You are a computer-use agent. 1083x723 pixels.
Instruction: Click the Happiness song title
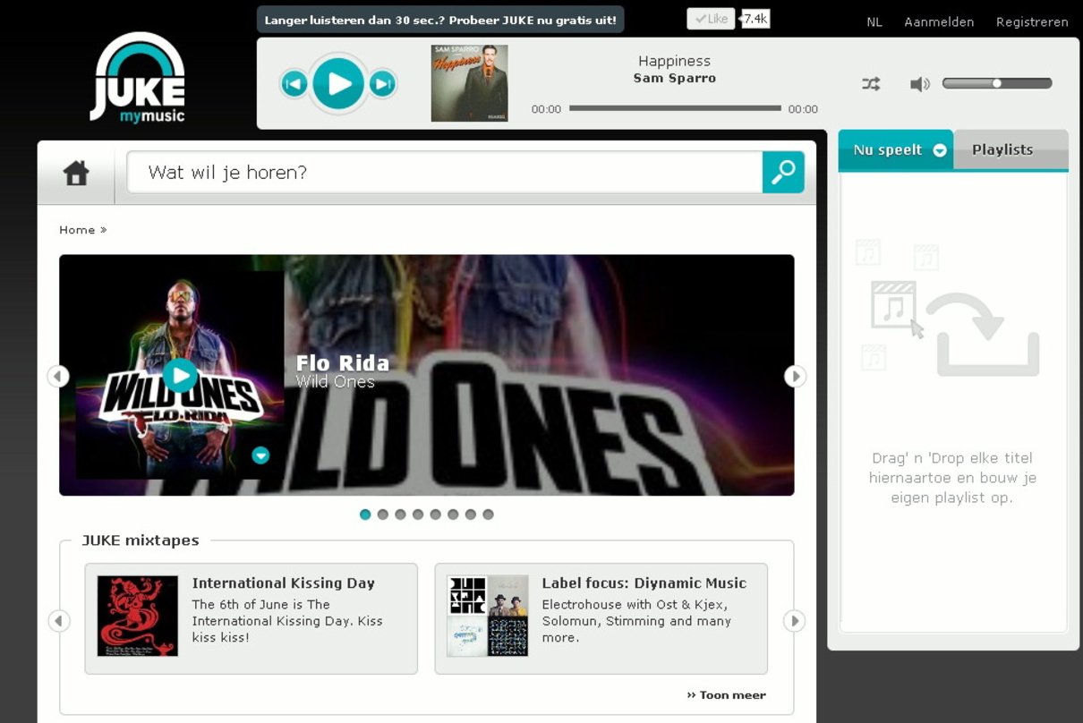tap(675, 61)
